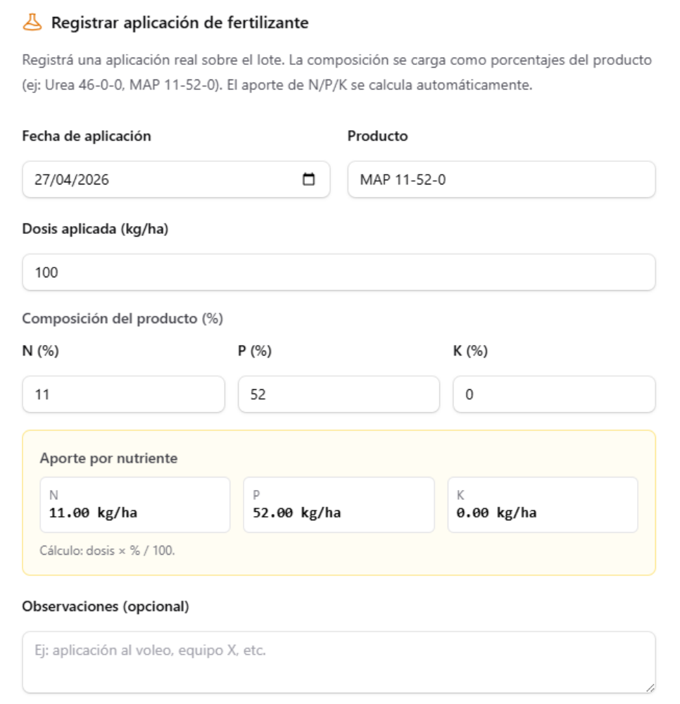Click the Aporte por nutriente title

click(x=108, y=458)
